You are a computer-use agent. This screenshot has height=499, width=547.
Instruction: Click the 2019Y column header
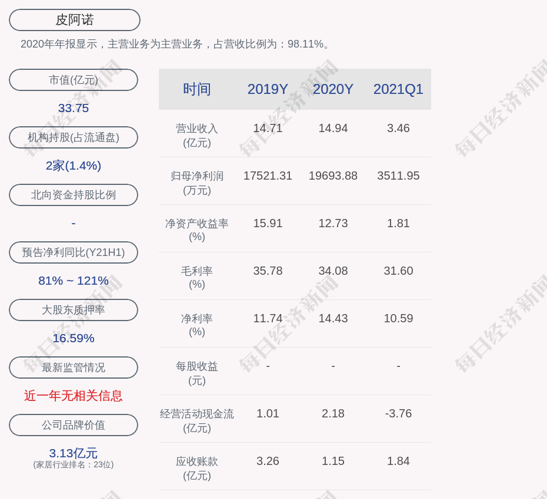[x=268, y=89]
